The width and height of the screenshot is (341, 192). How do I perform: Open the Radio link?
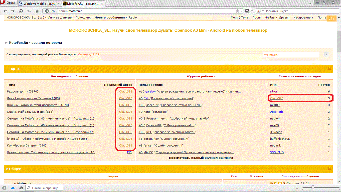133,17
